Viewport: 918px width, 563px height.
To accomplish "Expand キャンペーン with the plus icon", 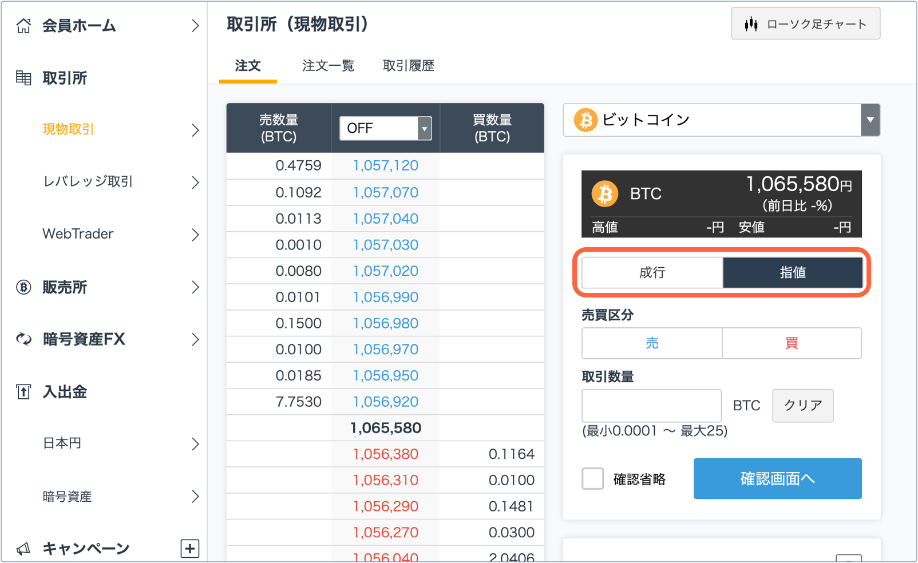I will click(190, 549).
